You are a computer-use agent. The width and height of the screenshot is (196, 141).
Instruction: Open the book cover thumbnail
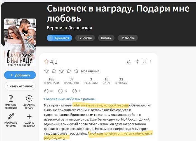(20, 42)
